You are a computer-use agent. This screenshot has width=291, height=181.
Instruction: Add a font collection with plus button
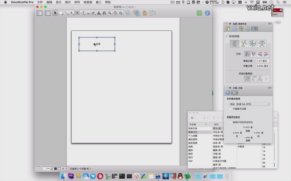pos(206,124)
